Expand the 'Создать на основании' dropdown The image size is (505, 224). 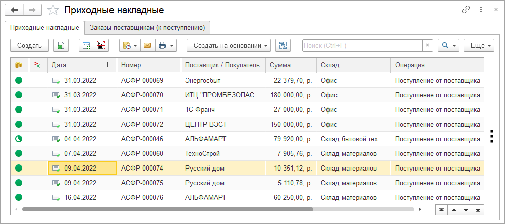[x=229, y=45]
